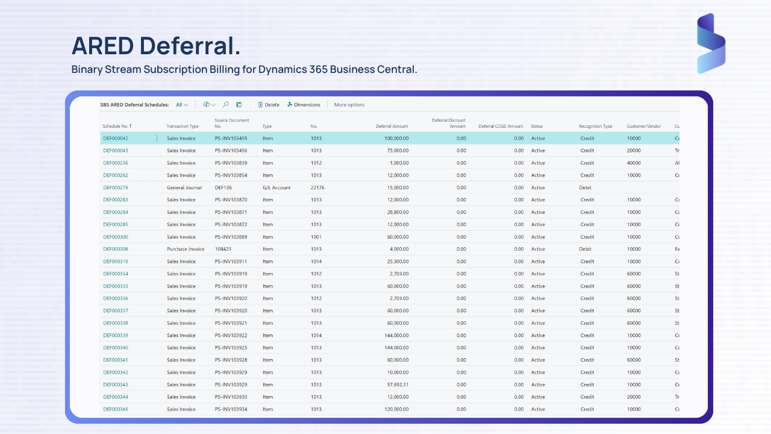Click the No. value 22176
The height and width of the screenshot is (434, 771).
click(317, 187)
